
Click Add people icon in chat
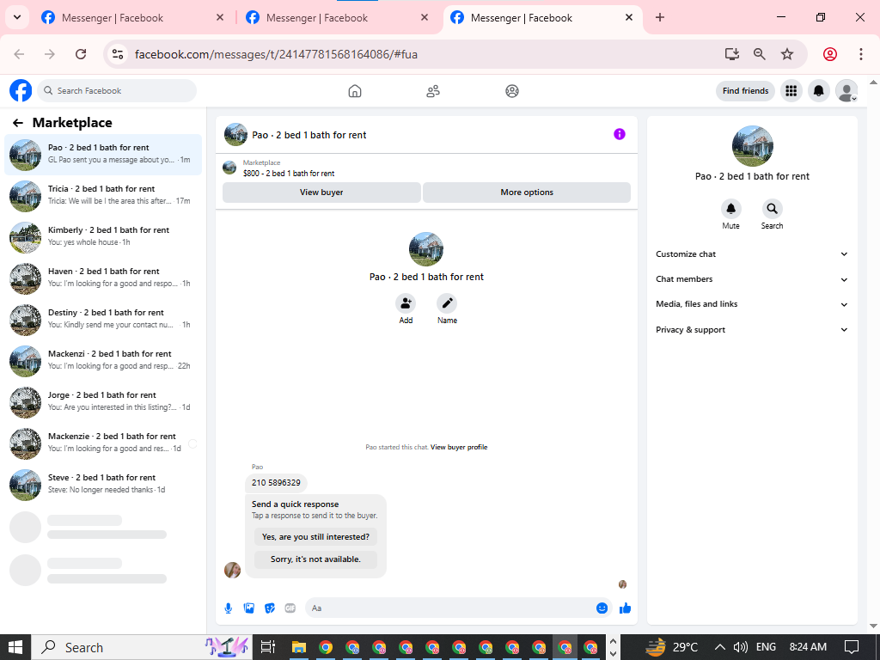click(x=406, y=303)
